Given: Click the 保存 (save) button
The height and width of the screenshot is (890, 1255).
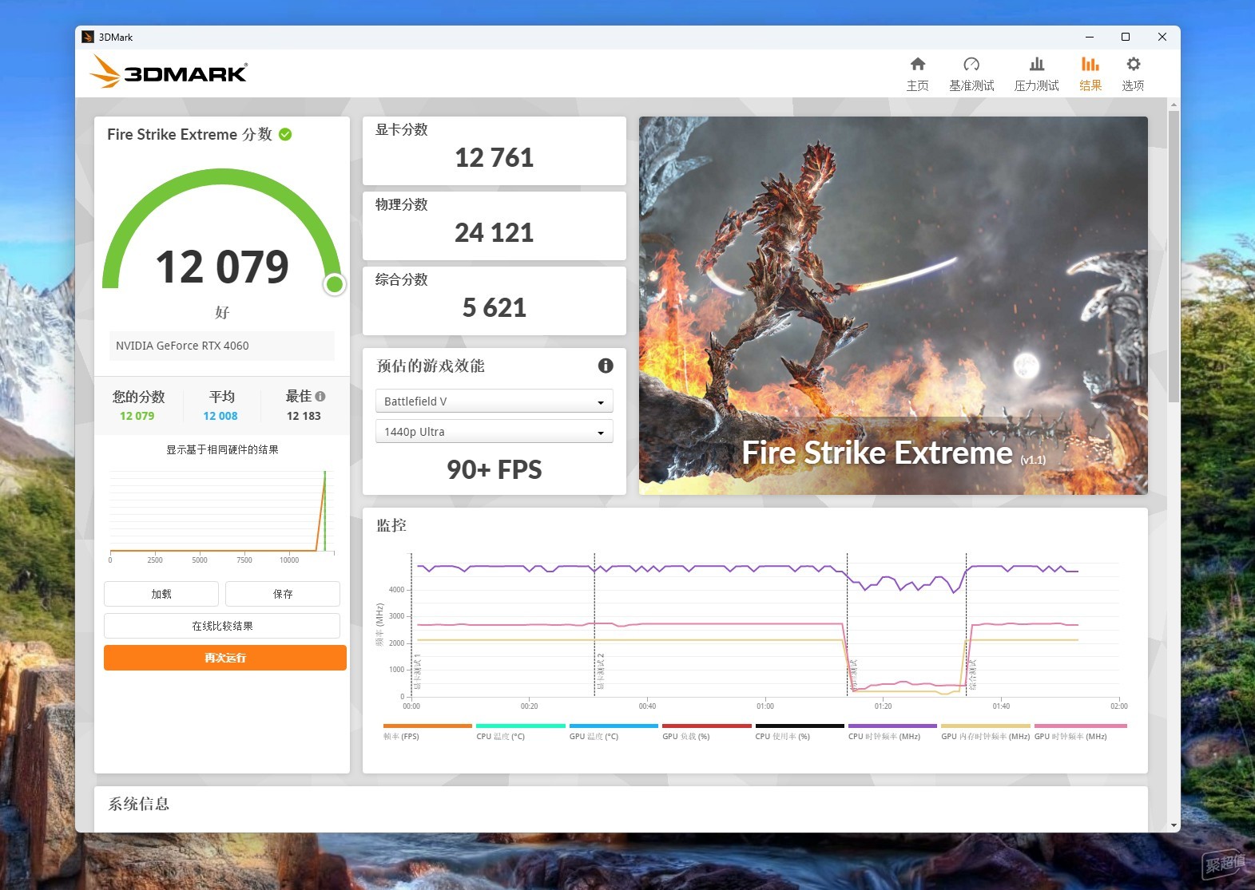Looking at the screenshot, I should click(x=283, y=594).
